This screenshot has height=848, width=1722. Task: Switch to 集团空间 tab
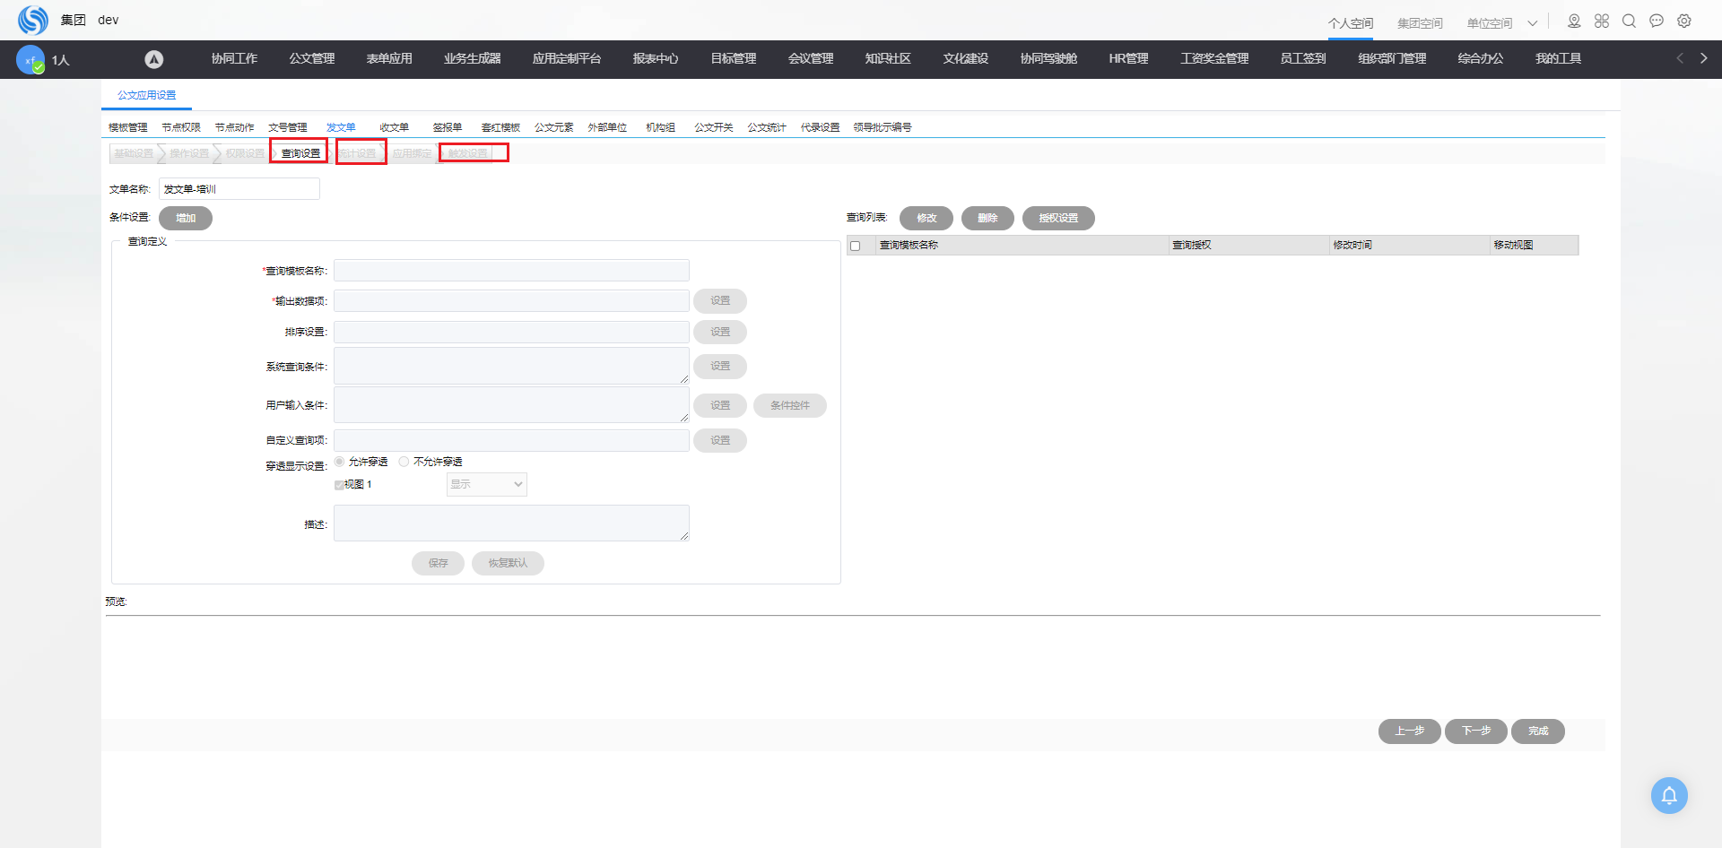coord(1420,23)
